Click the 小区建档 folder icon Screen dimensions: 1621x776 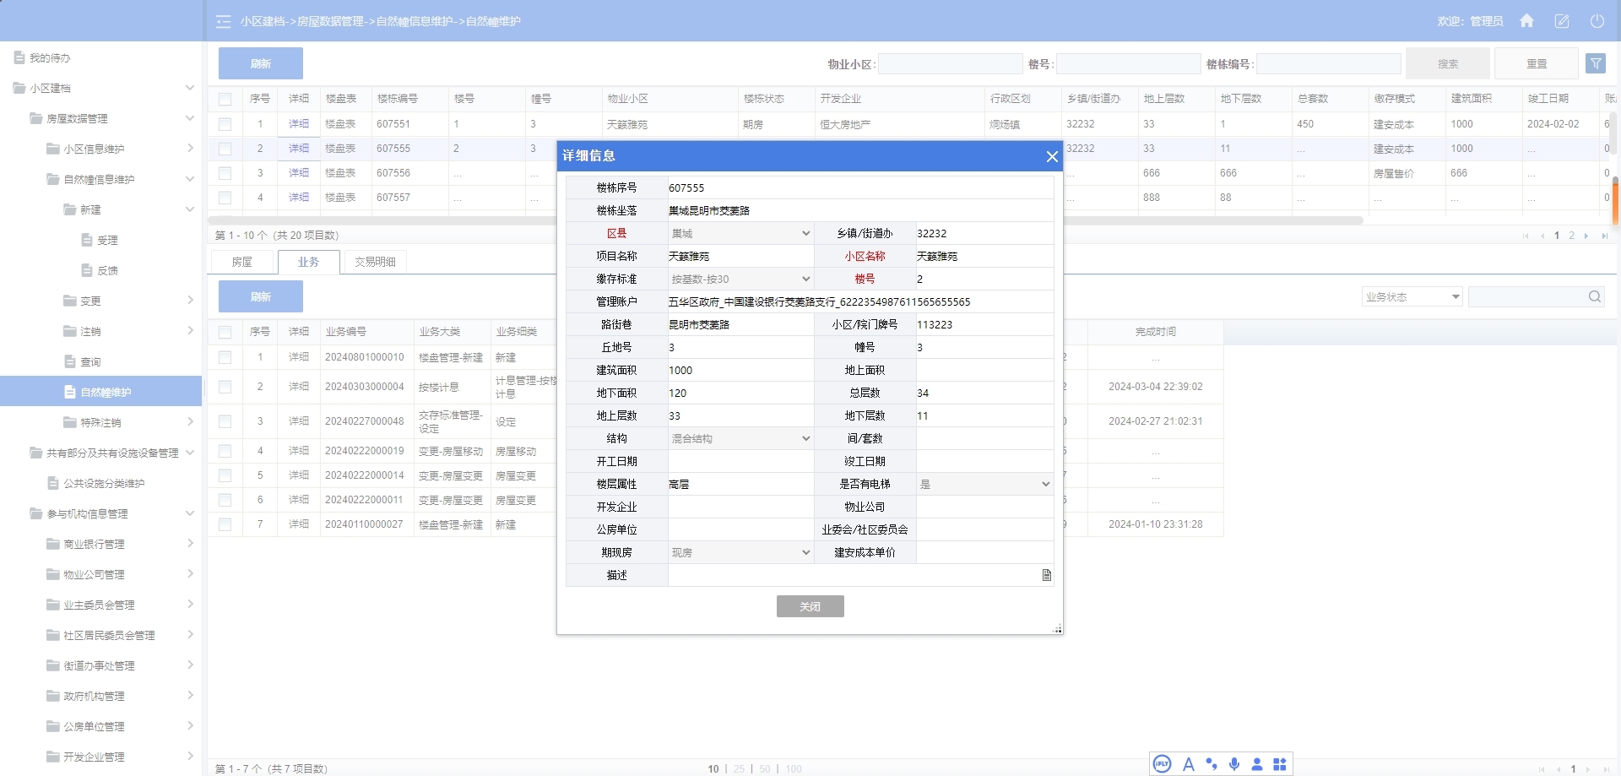pyautogui.click(x=19, y=88)
